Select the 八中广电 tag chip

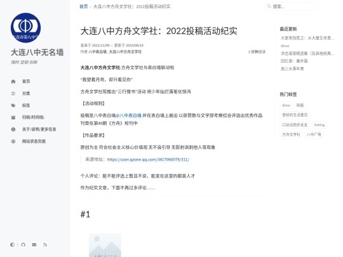click(314, 135)
